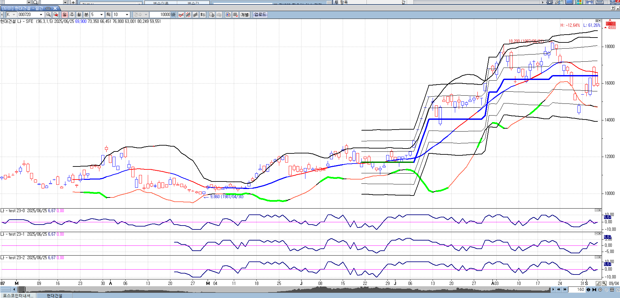The image size is (620, 298).
Task: Switch to monthly period button 월
Action: [79, 15]
